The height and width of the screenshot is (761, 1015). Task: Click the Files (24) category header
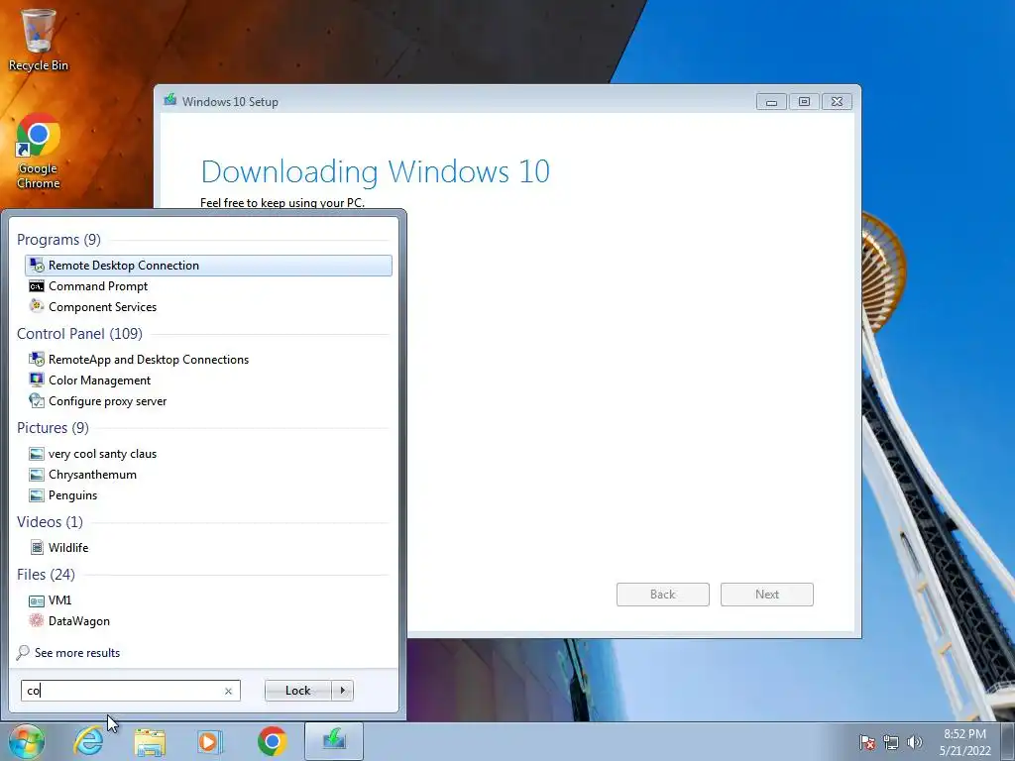click(46, 575)
